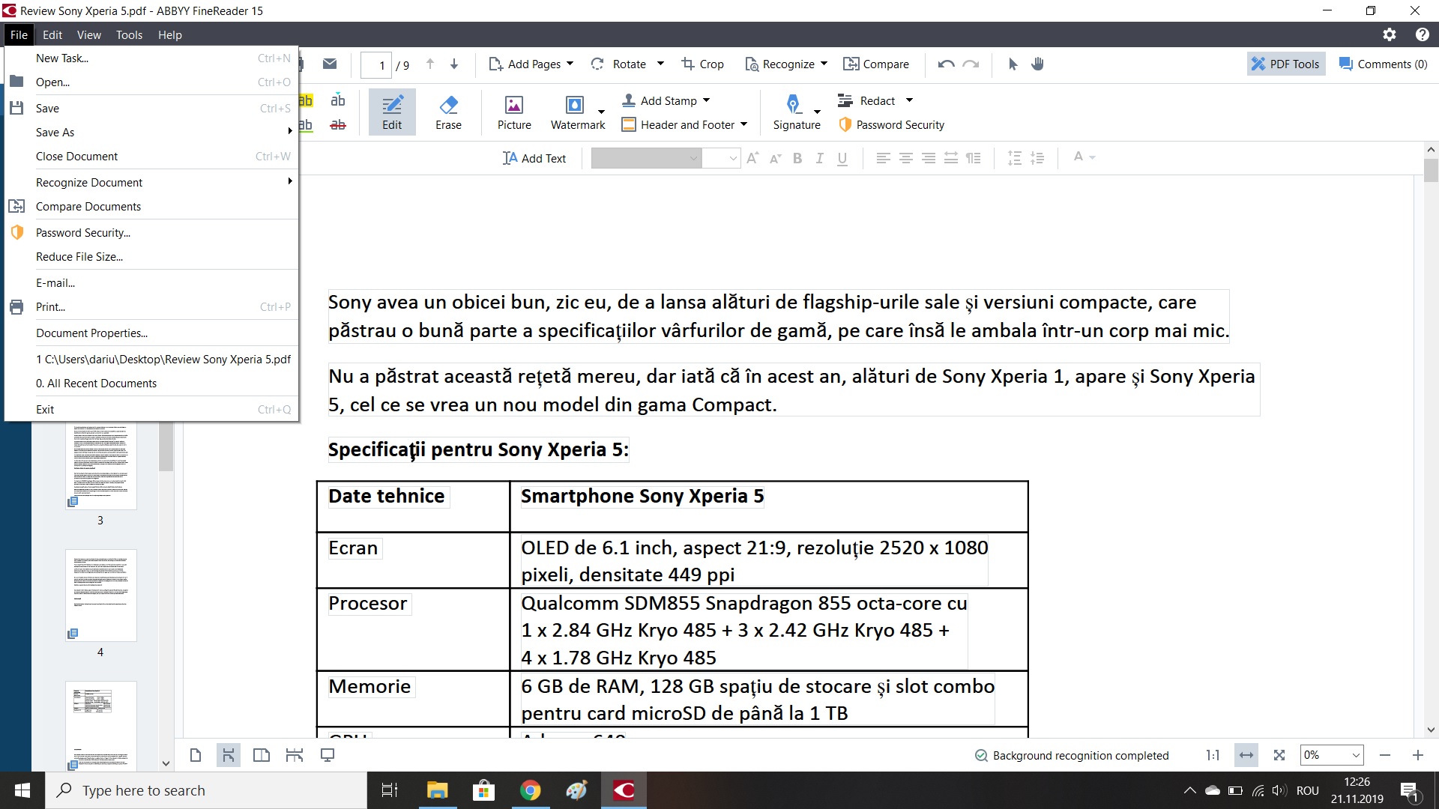Click the undo arrow icon
1439x809 pixels.
[946, 64]
